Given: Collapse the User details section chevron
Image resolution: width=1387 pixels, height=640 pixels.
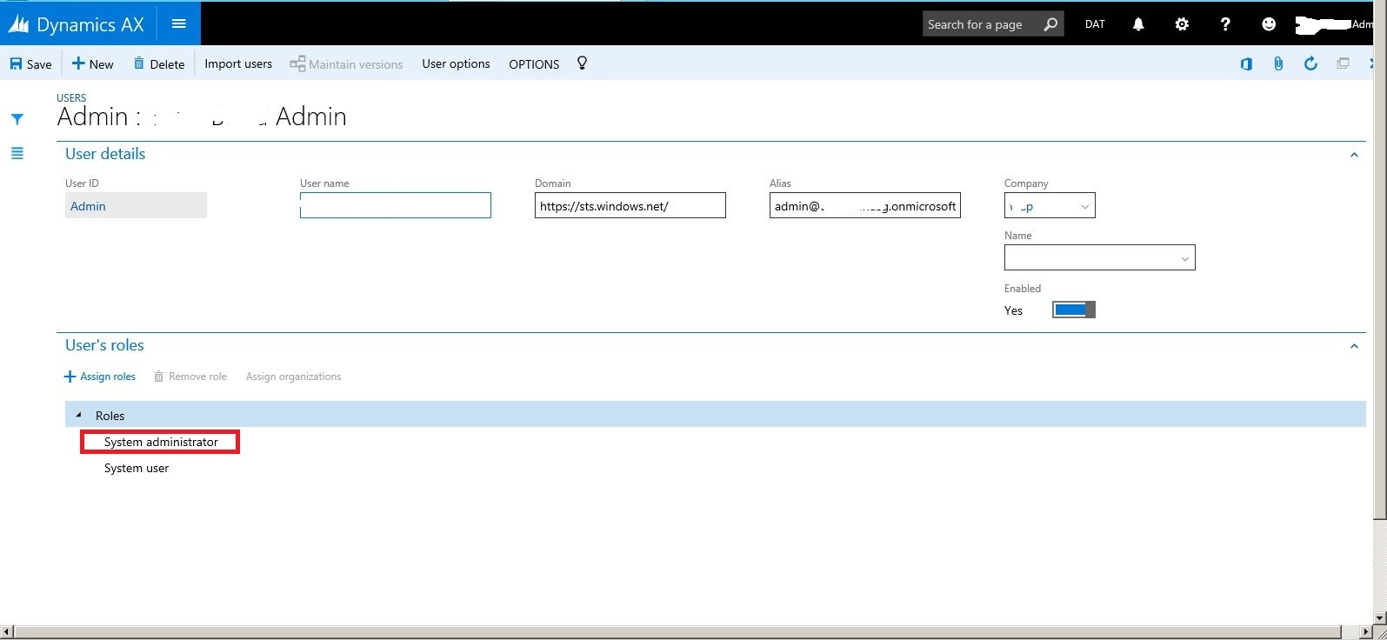Looking at the screenshot, I should tap(1354, 155).
